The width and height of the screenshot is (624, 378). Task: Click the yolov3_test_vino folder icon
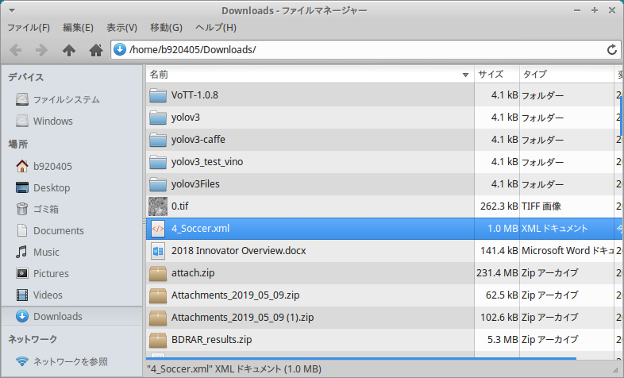158,162
